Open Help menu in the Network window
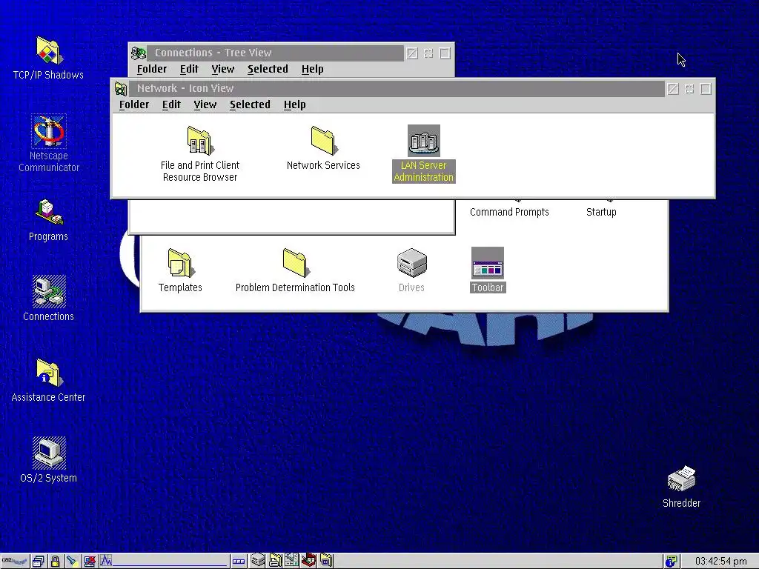 295,104
